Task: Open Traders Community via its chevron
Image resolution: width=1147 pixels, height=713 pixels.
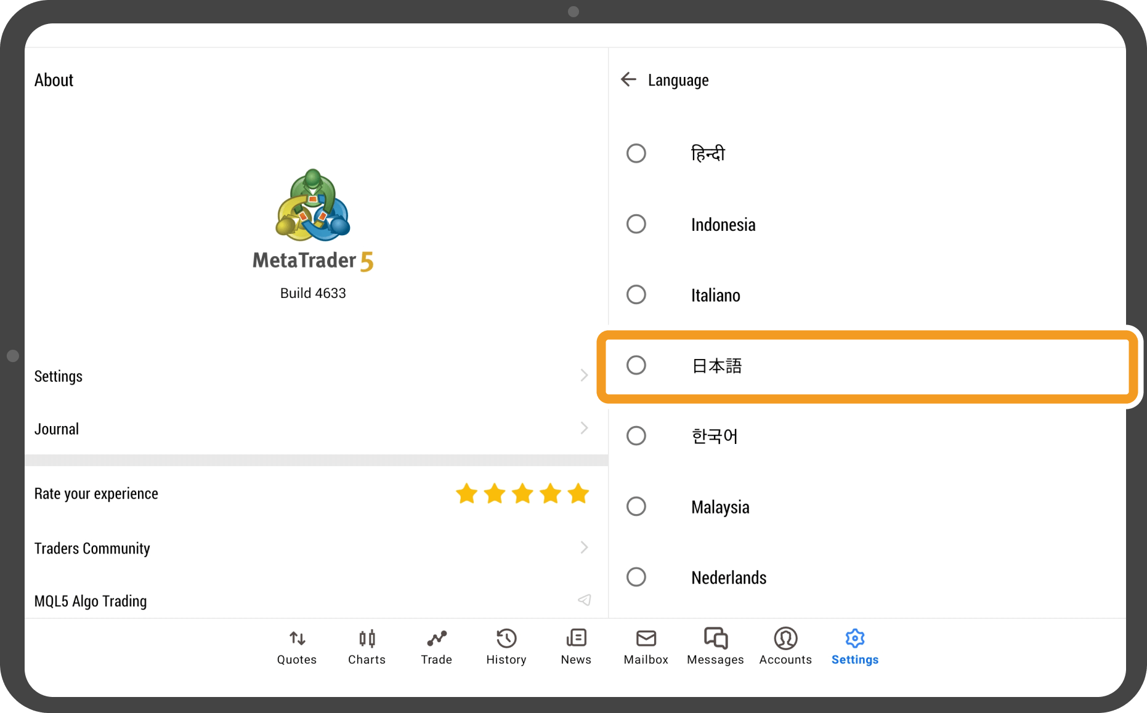Action: pos(584,547)
